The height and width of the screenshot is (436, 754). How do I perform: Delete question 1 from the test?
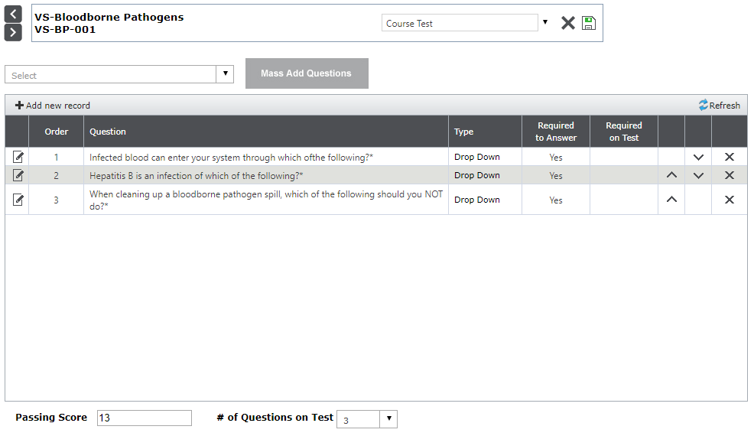click(730, 157)
